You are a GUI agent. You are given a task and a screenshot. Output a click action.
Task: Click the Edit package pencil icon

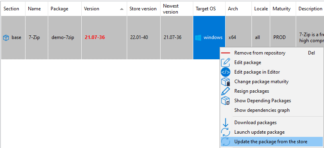pos(226,62)
